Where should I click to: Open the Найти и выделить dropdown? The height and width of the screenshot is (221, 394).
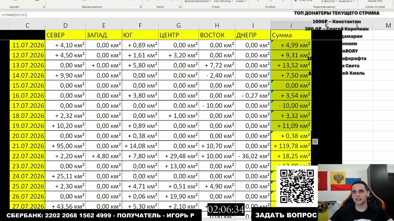tap(347, 1)
